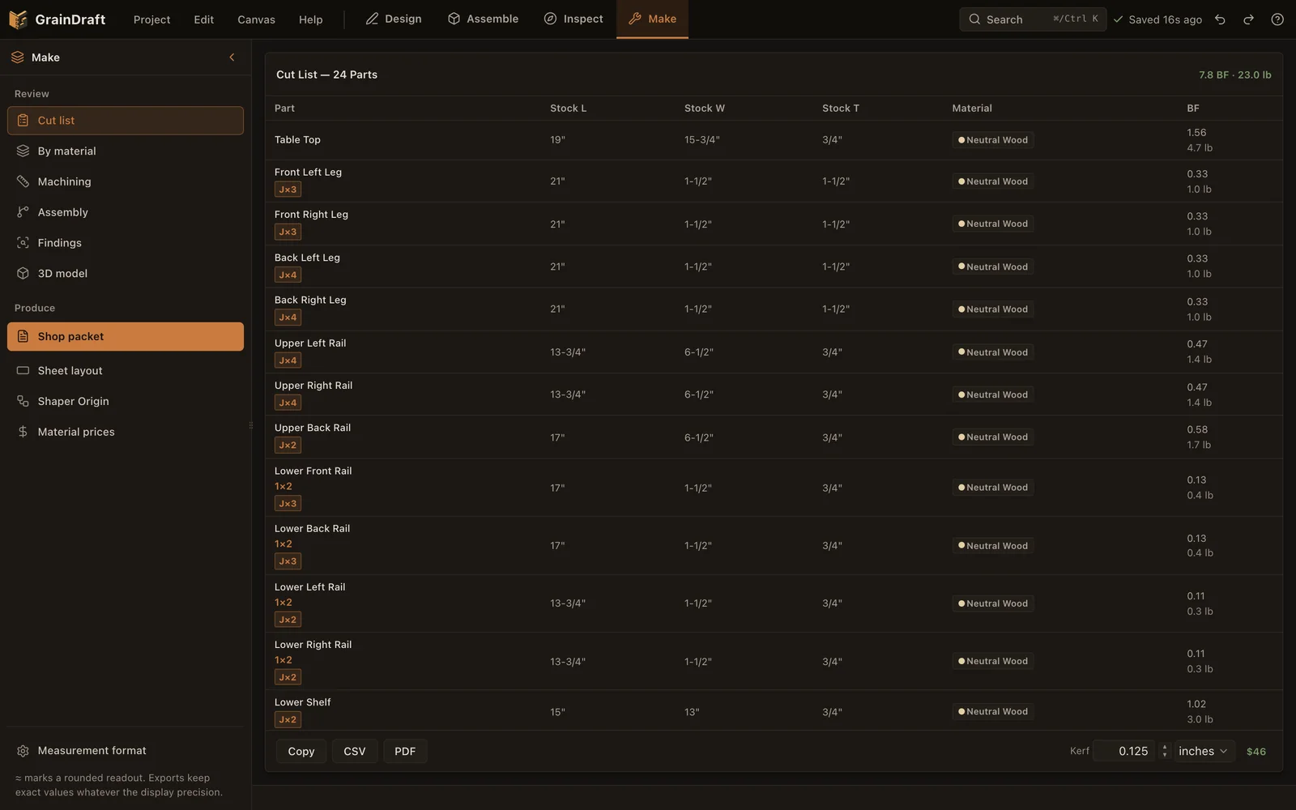Open Findings panel
Viewport: 1296px width, 810px height.
coord(126,243)
